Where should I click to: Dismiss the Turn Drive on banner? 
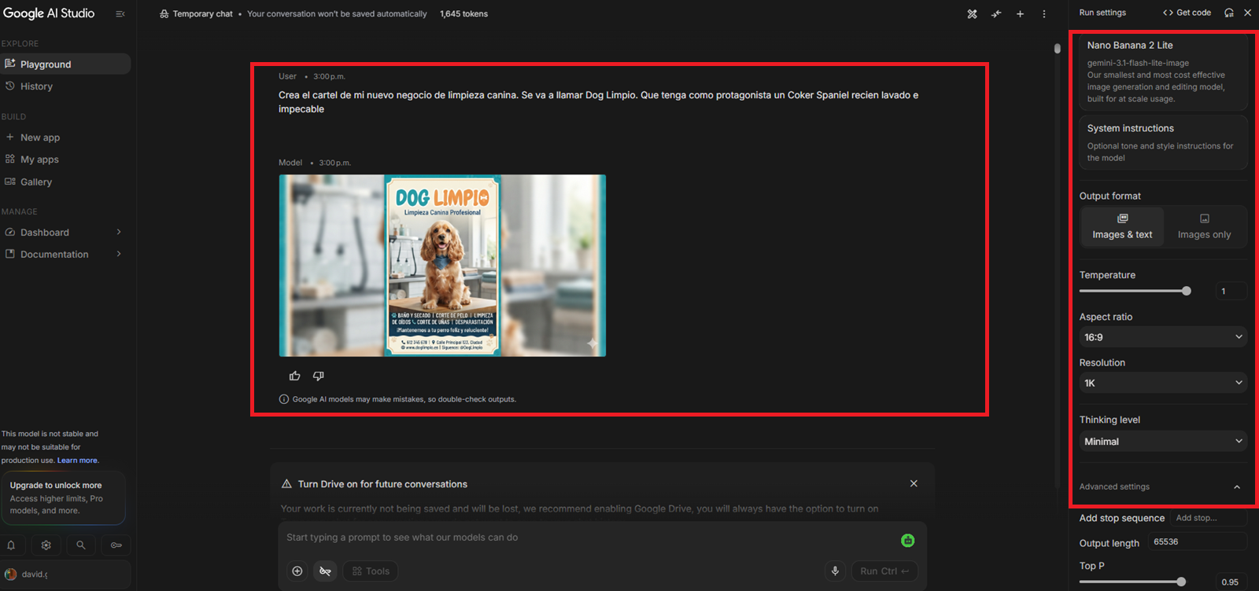coord(914,483)
